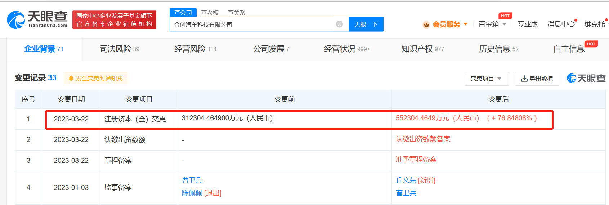Switch to the 自主信息 tab
The image size is (609, 205).
click(569, 49)
